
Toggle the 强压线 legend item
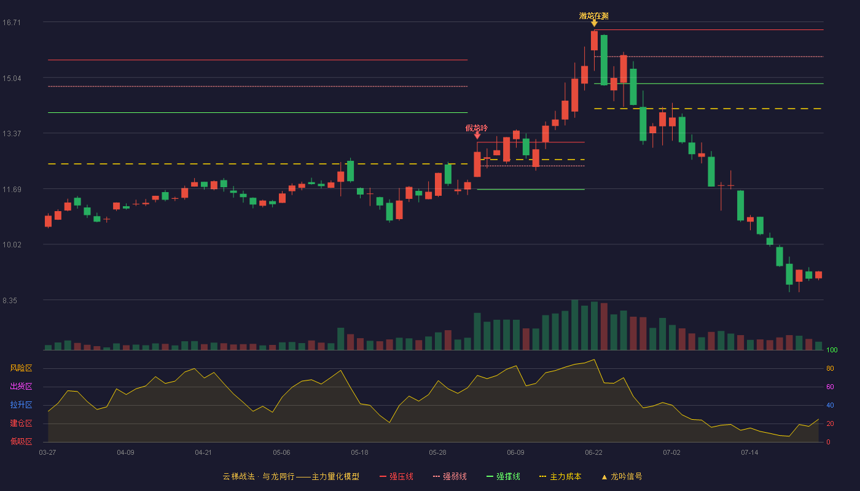(x=396, y=476)
